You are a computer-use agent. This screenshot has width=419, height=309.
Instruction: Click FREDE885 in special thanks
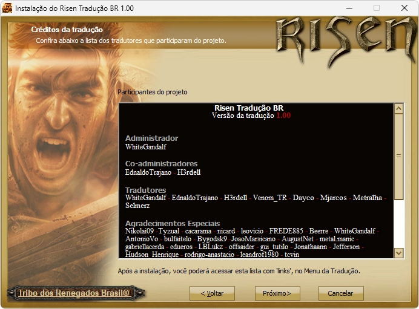pos(286,231)
